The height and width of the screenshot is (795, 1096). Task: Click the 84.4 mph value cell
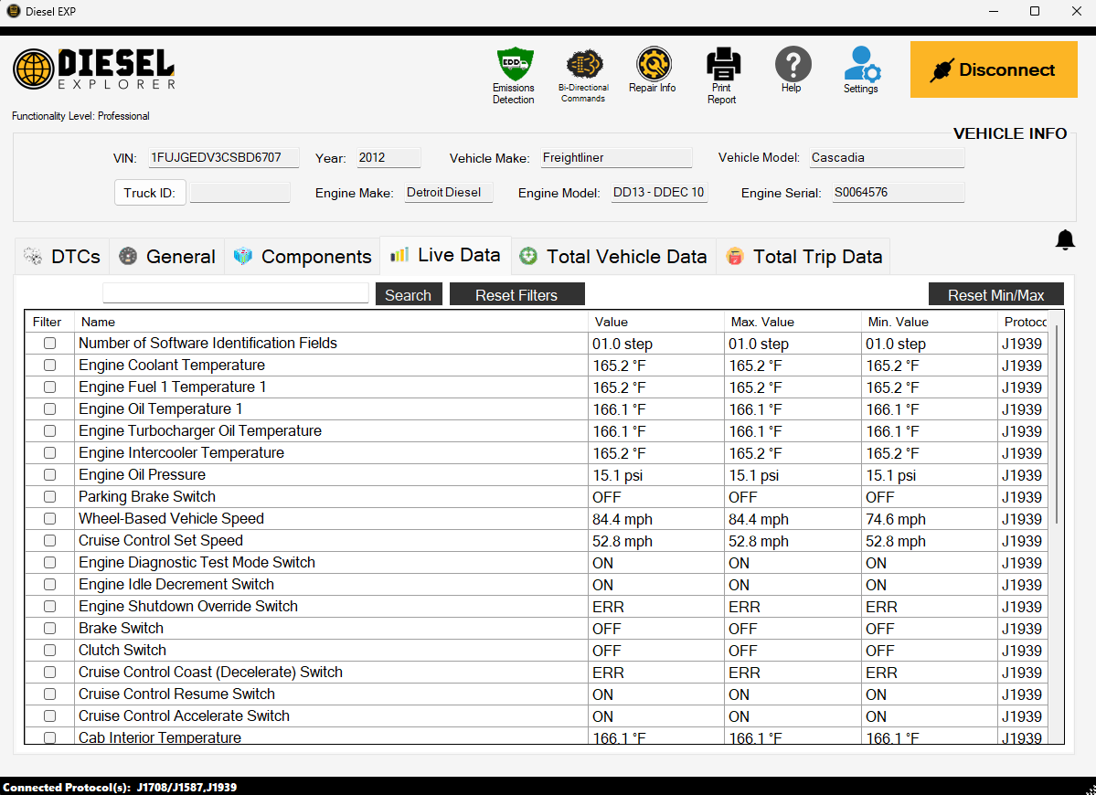656,519
